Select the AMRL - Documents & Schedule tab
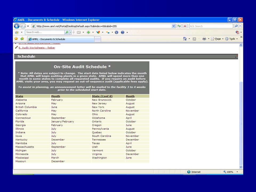 point(61,39)
